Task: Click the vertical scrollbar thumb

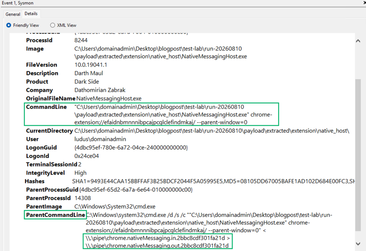Action: click(358, 155)
